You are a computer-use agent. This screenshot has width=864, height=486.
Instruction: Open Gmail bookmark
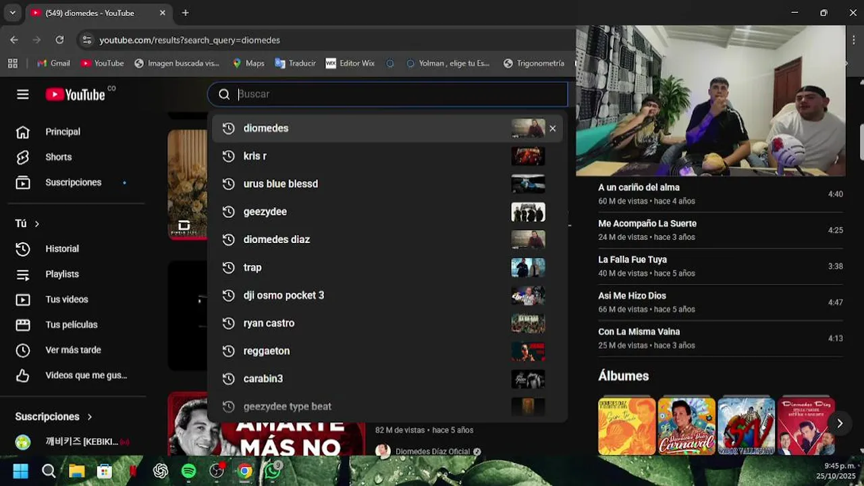tap(53, 63)
